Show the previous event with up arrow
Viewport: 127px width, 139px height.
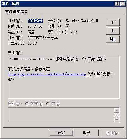click(113, 22)
